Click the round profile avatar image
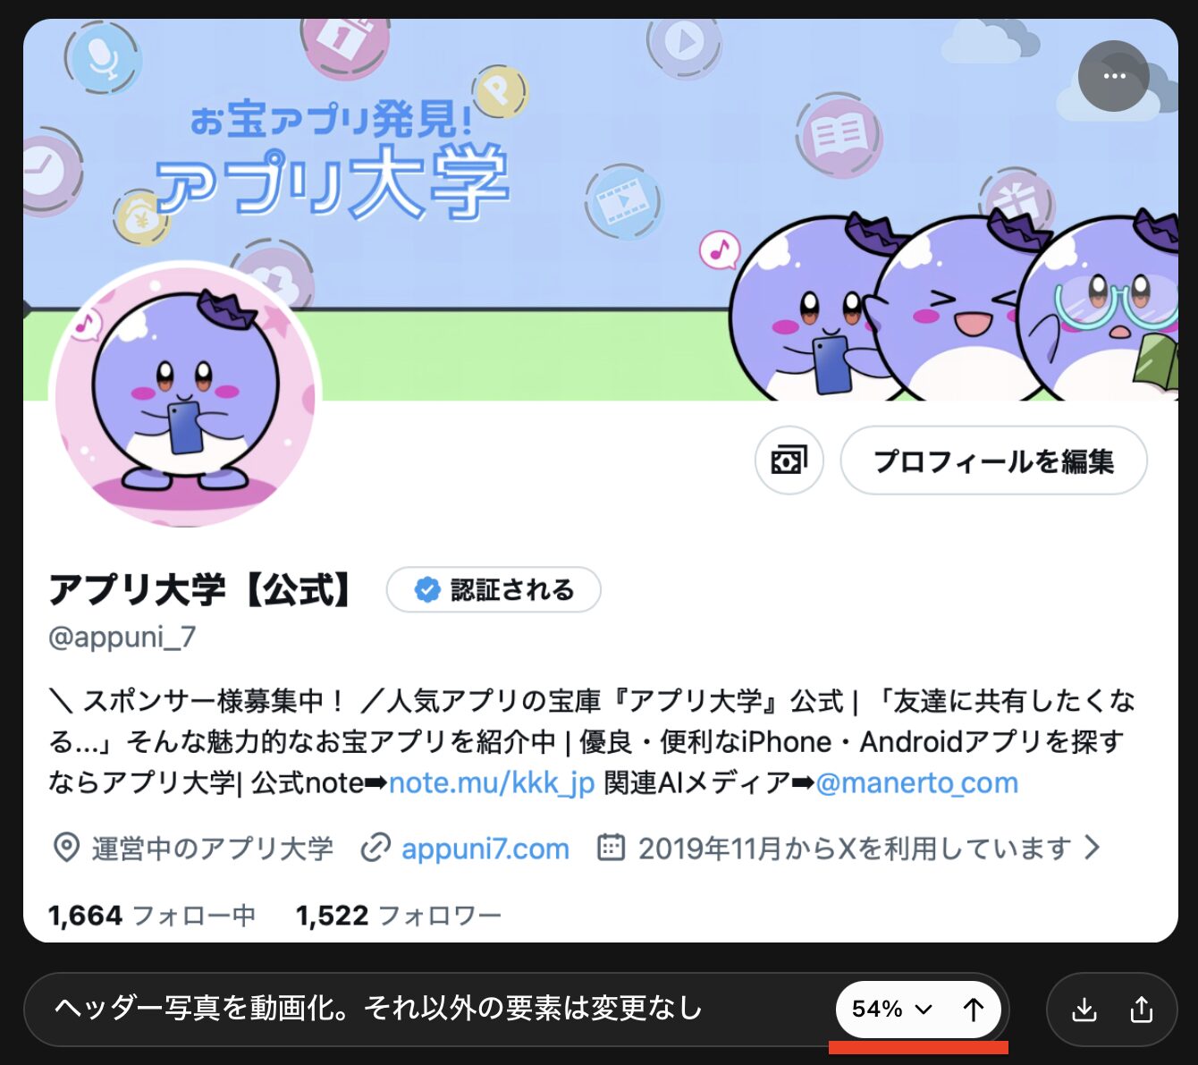The width and height of the screenshot is (1198, 1065). (x=185, y=394)
